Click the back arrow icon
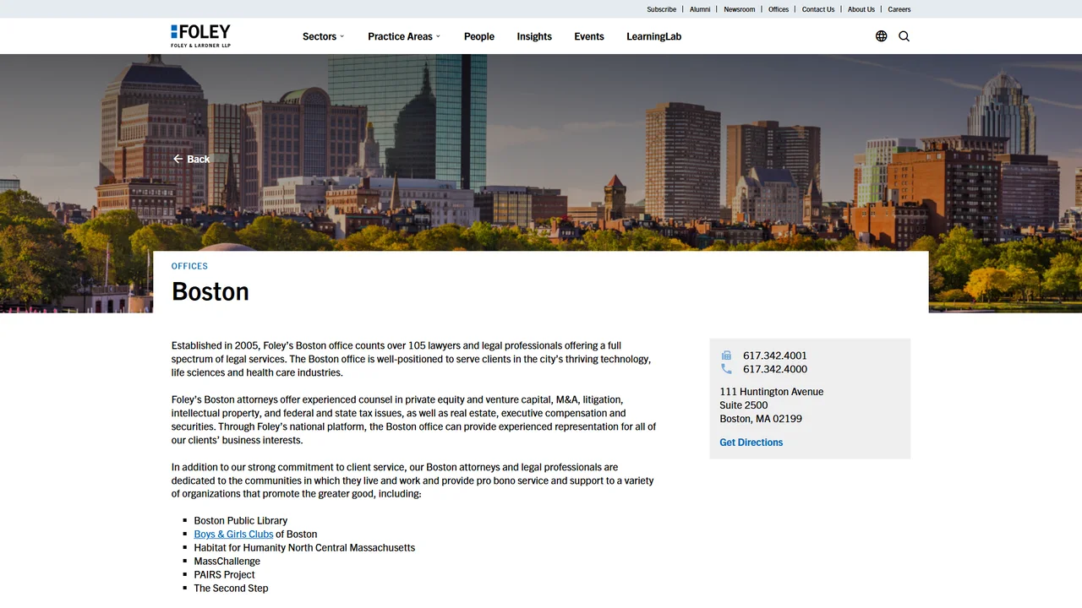 pyautogui.click(x=178, y=159)
